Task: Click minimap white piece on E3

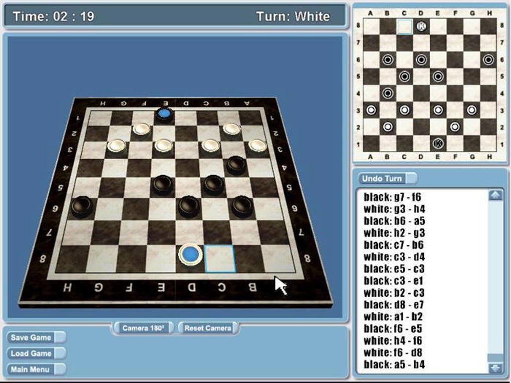Action: [x=438, y=110]
